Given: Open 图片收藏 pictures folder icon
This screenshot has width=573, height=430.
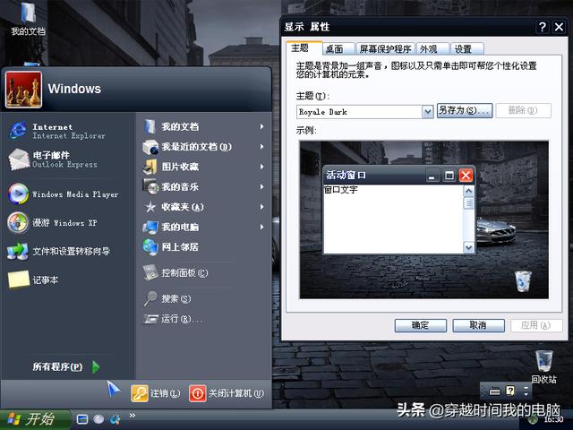Looking at the screenshot, I should point(150,167).
